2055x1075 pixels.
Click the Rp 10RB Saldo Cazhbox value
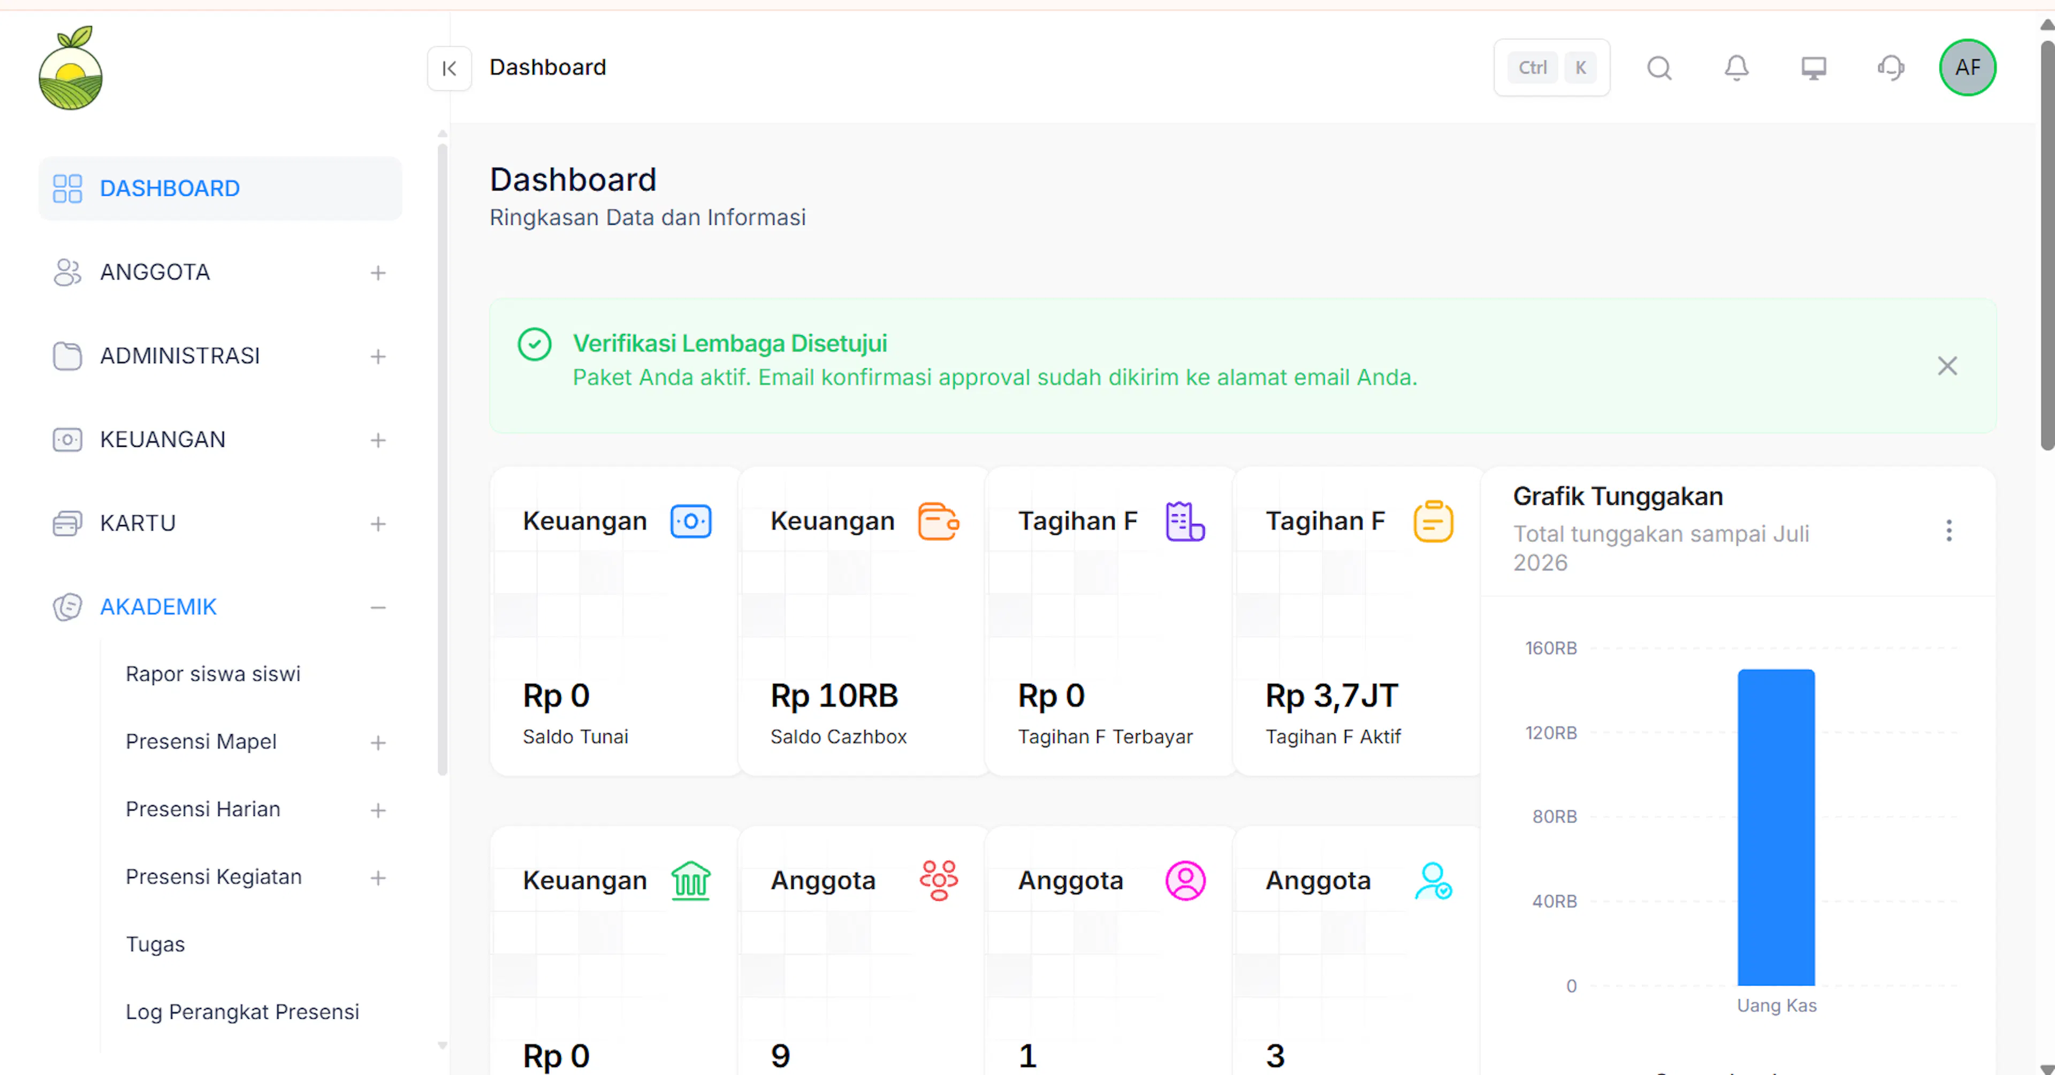click(834, 696)
